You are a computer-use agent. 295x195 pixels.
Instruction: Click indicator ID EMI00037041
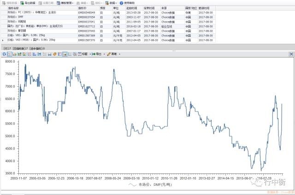pyautogui.click(x=87, y=22)
